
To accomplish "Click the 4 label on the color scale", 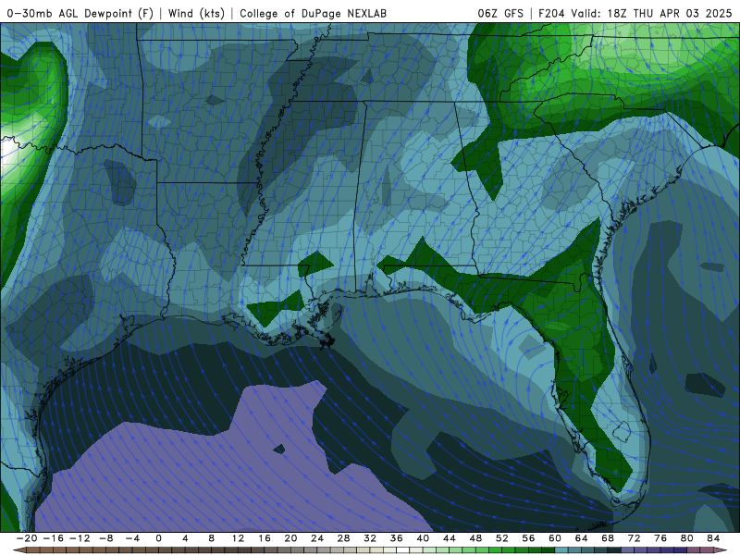I will [185, 538].
